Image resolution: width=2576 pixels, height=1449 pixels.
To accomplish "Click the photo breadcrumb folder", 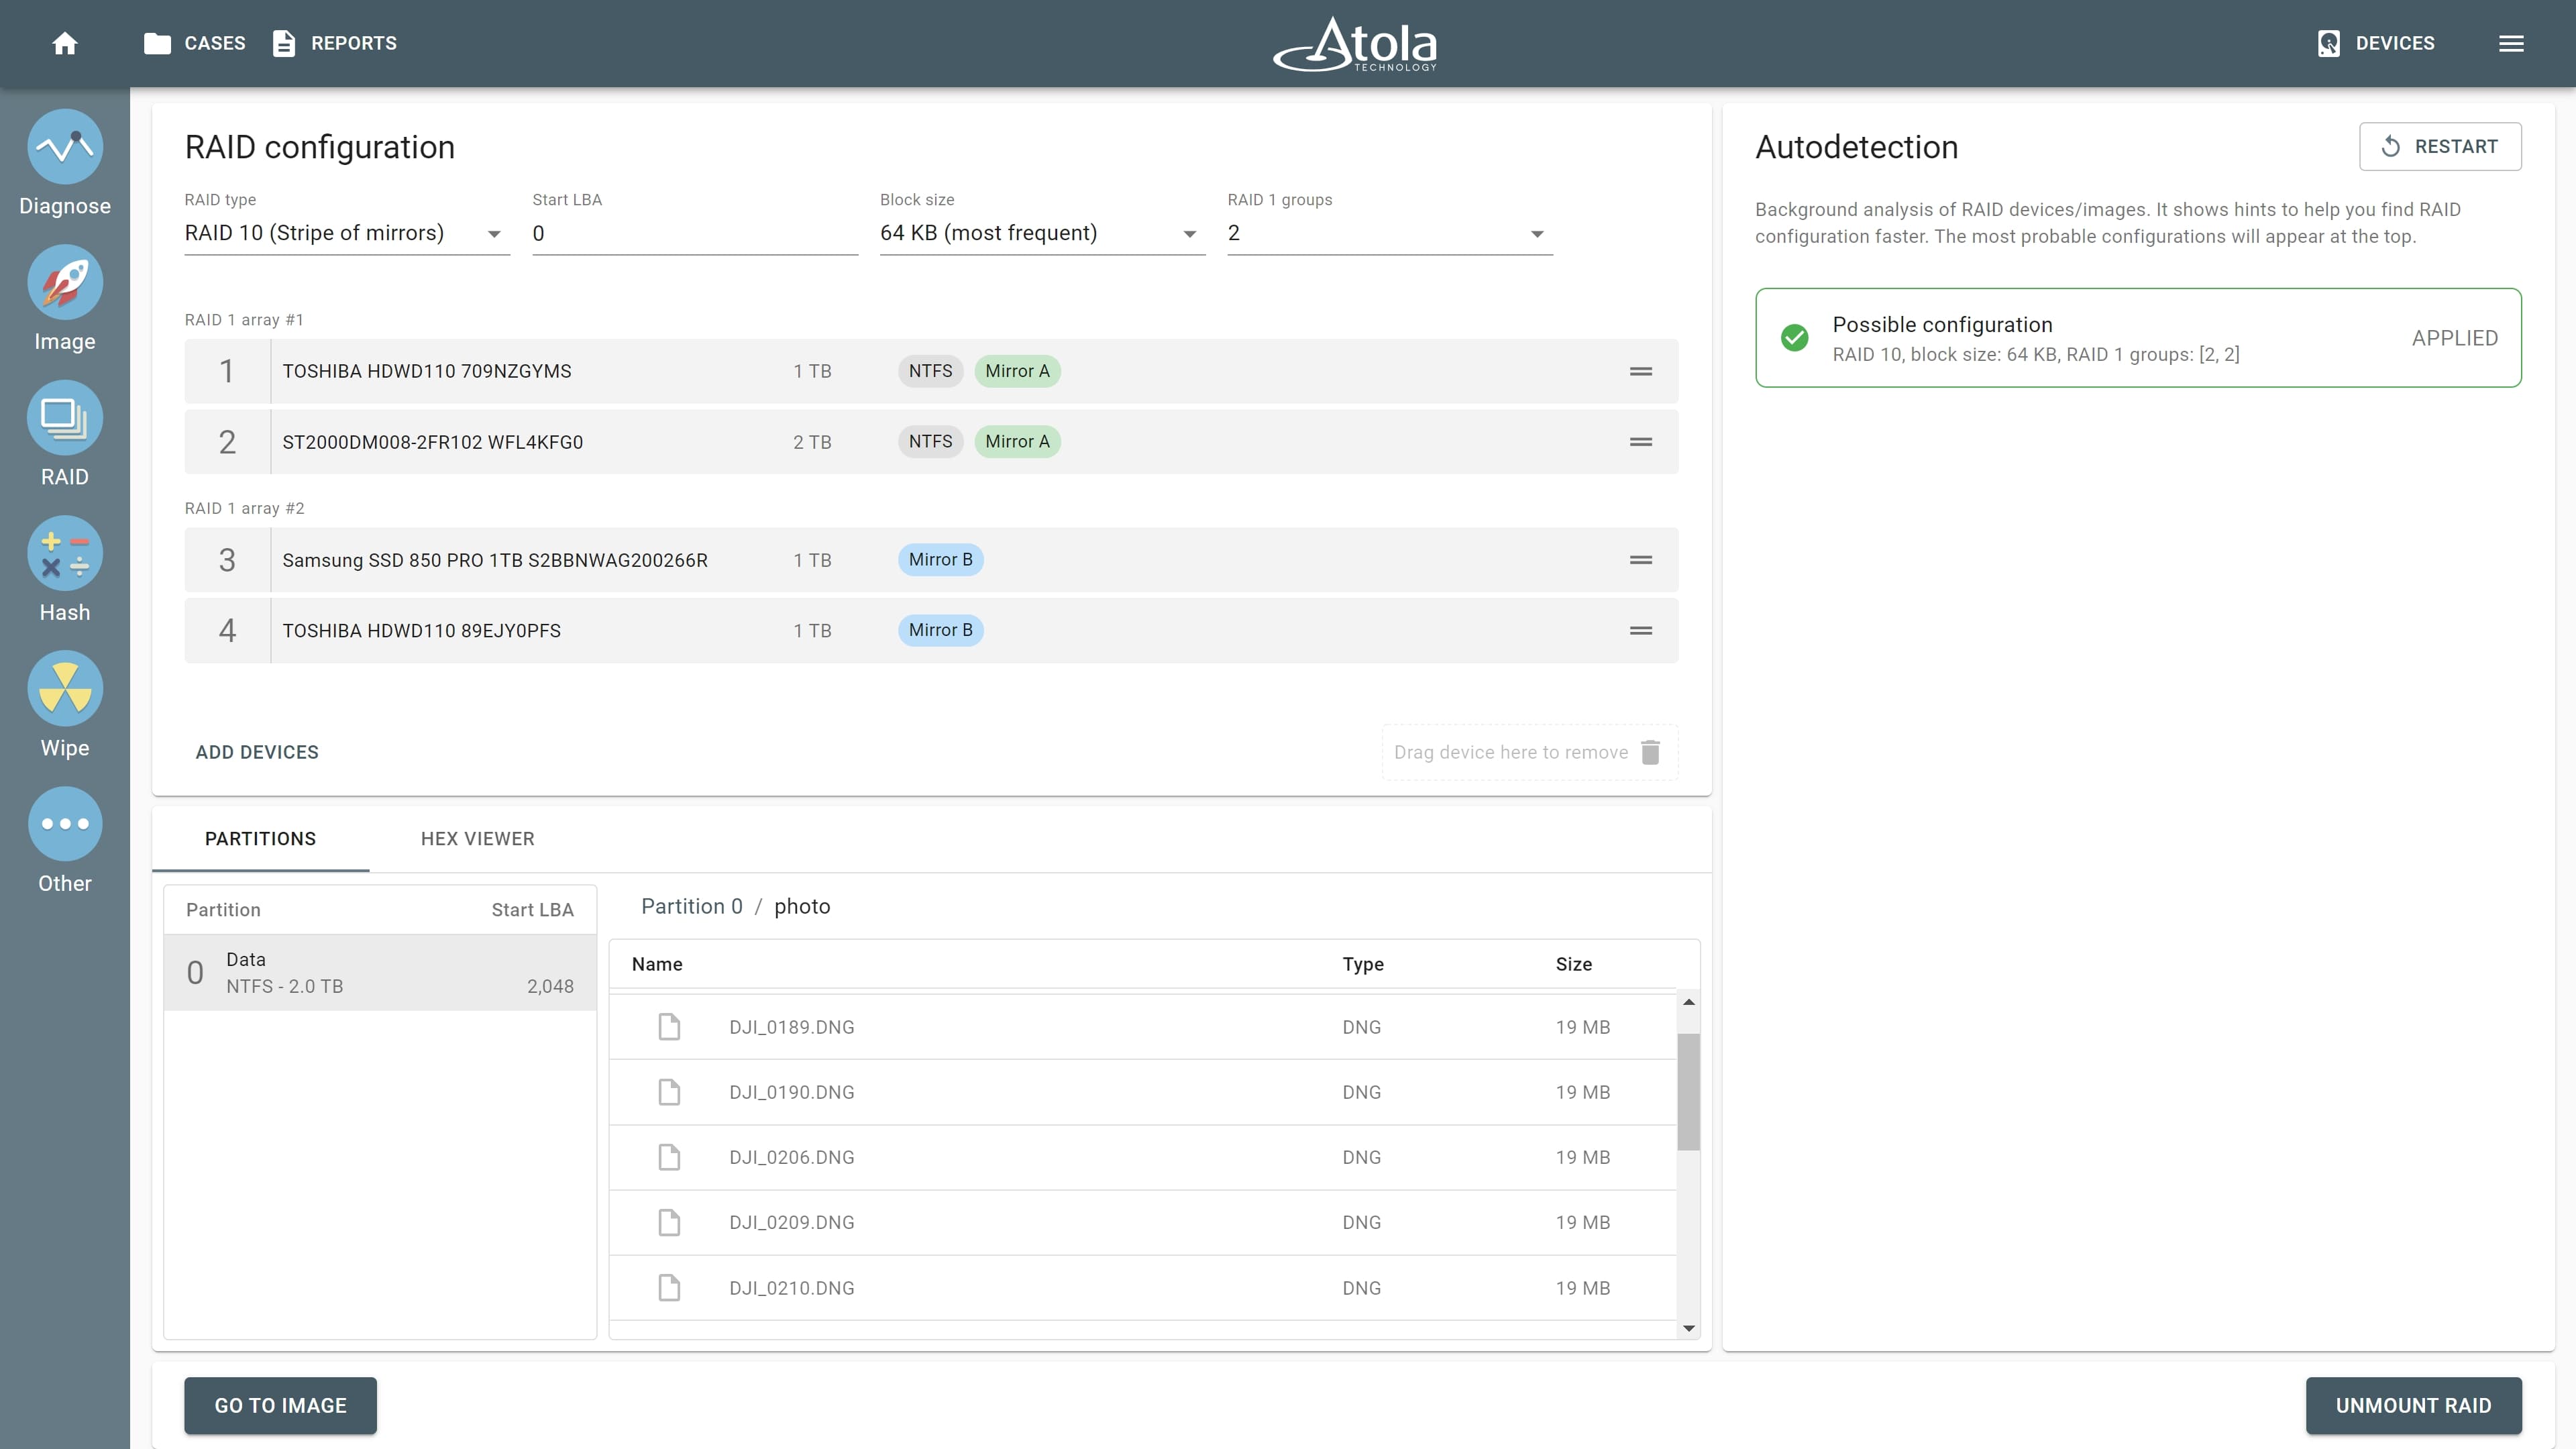I will (x=802, y=906).
